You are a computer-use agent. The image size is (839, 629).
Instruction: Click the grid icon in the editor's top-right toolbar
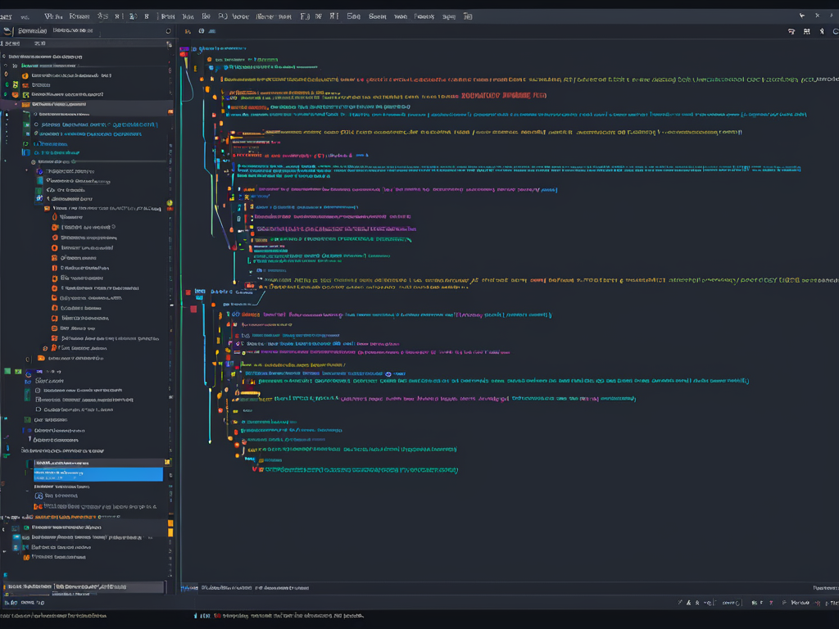click(806, 32)
